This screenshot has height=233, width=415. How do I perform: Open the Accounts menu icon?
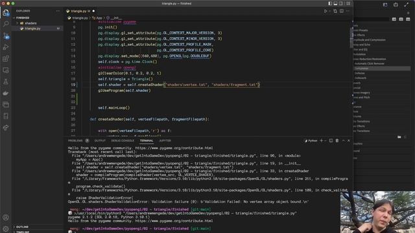[x=6, y=217]
